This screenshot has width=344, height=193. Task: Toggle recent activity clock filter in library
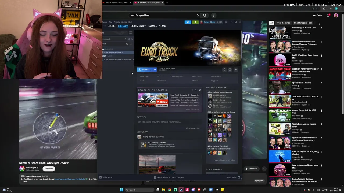[128, 39]
